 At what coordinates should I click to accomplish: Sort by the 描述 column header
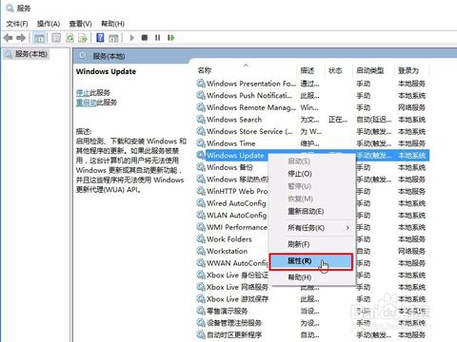point(311,70)
